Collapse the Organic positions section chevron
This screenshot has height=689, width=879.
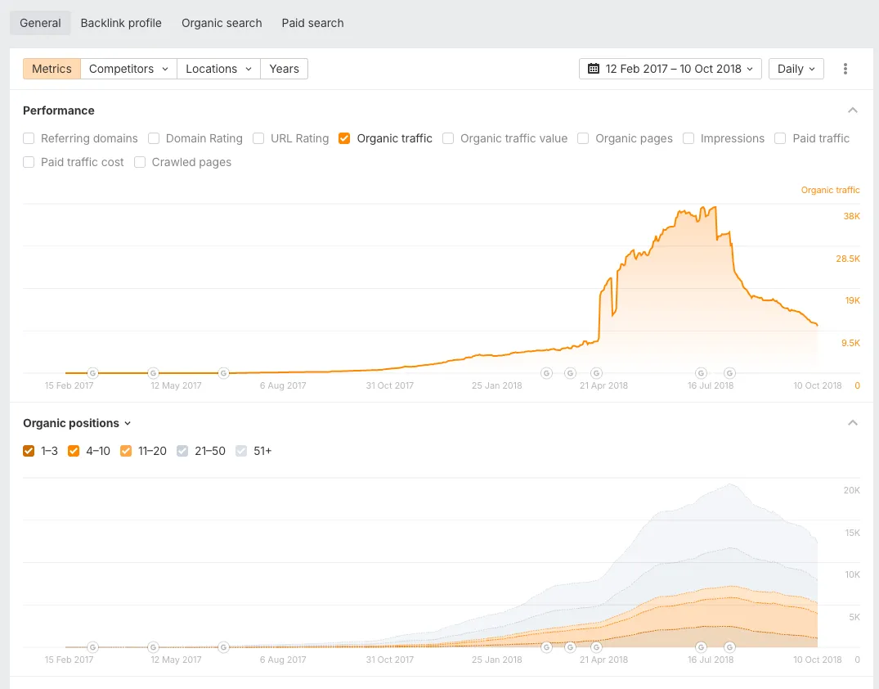click(x=853, y=423)
